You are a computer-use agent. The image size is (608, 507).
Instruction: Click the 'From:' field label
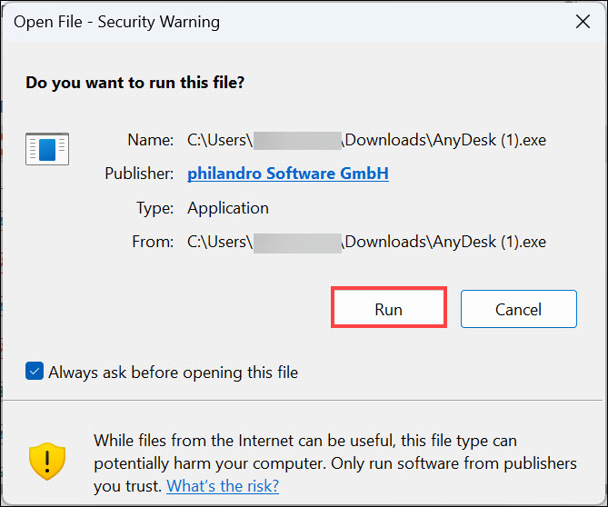tap(152, 242)
